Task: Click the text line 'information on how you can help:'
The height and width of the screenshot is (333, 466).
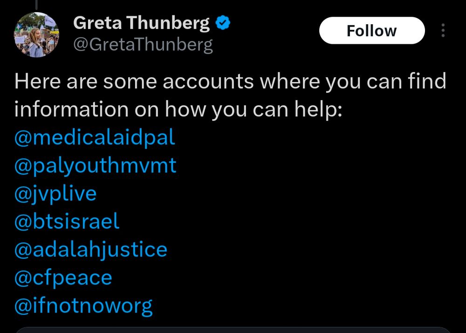Action: 178,109
